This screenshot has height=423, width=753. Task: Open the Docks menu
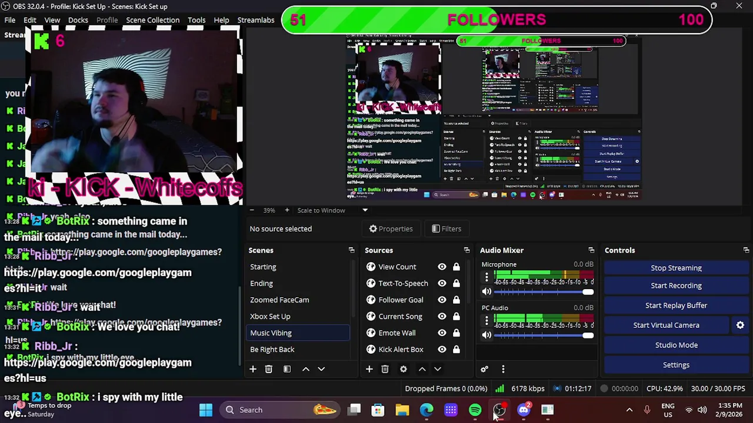[78, 20]
